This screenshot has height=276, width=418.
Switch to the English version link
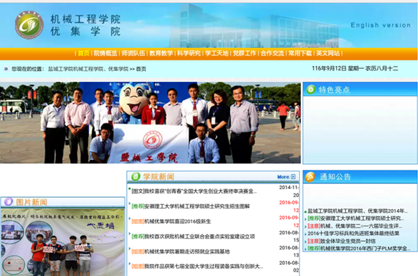coord(380,25)
